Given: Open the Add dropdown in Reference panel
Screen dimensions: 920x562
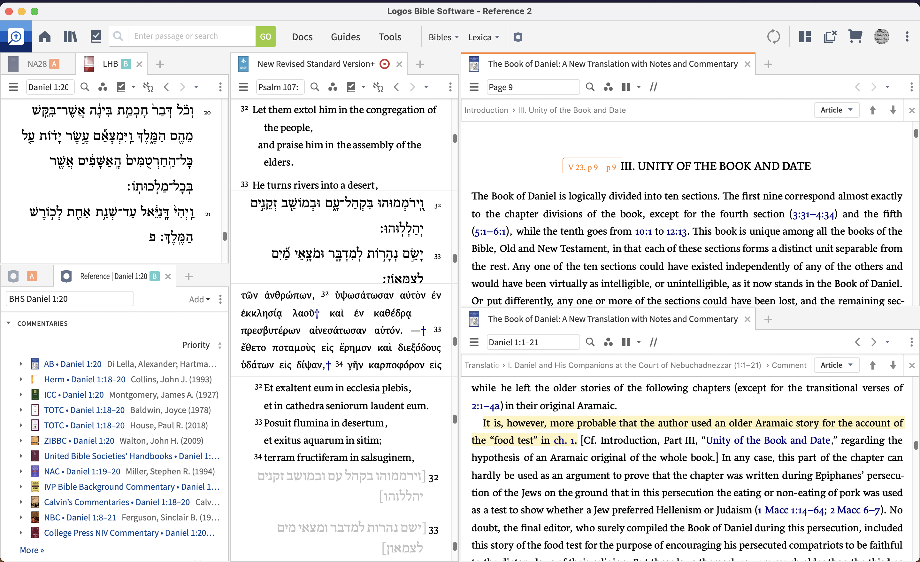Looking at the screenshot, I should click(199, 299).
